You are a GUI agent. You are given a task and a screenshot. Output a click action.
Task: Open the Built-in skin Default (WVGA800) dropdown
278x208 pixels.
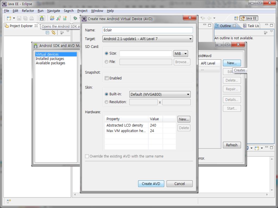pos(160,94)
